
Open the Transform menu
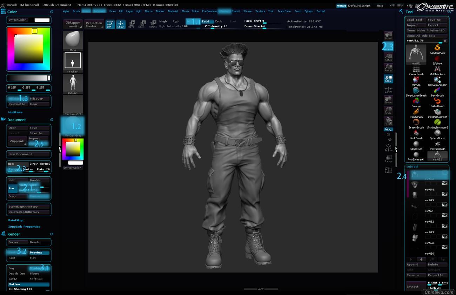pos(284,11)
